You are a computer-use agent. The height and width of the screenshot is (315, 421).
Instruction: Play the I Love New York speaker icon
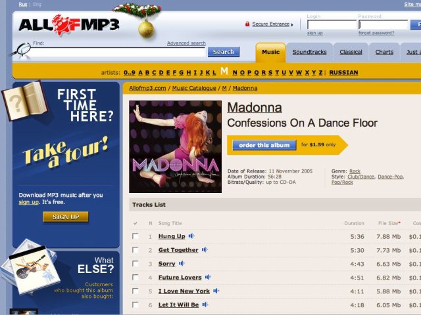(216, 291)
